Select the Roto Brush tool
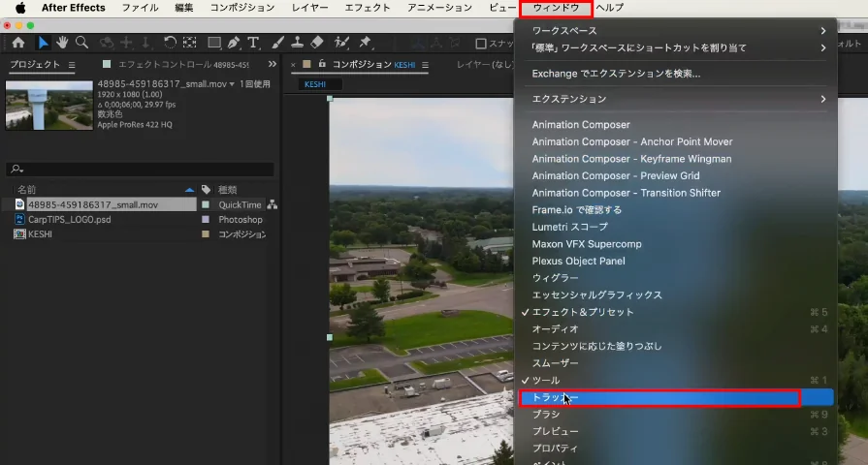The height and width of the screenshot is (465, 868). coord(341,43)
